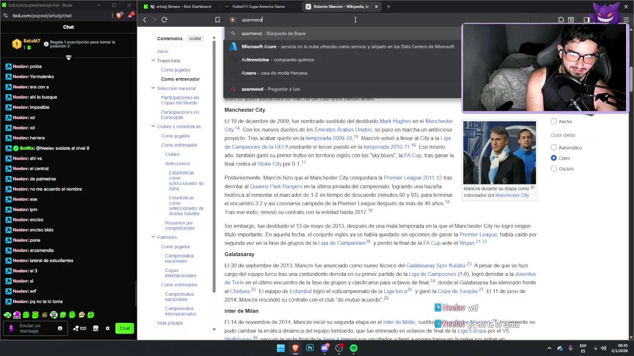The width and height of the screenshot is (634, 356).
Task: Select the purple emote in quick emotes
Action: [x=17, y=314]
